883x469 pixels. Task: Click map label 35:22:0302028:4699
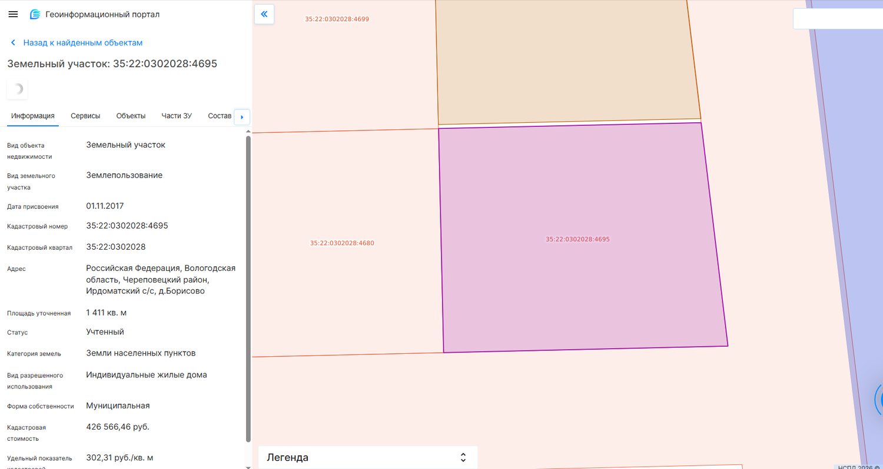(337, 19)
